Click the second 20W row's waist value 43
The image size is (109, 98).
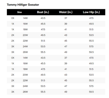66,75
